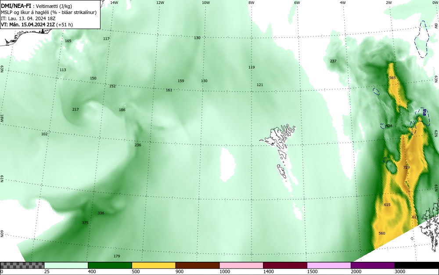The width and height of the screenshot is (439, 275).
Task: Click the legend tick label '3000'
Action: [x=400, y=271]
